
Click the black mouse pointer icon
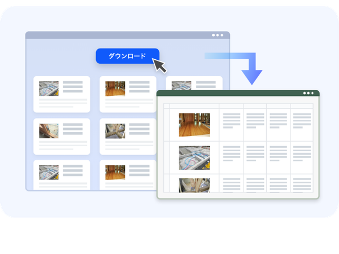[x=160, y=66]
